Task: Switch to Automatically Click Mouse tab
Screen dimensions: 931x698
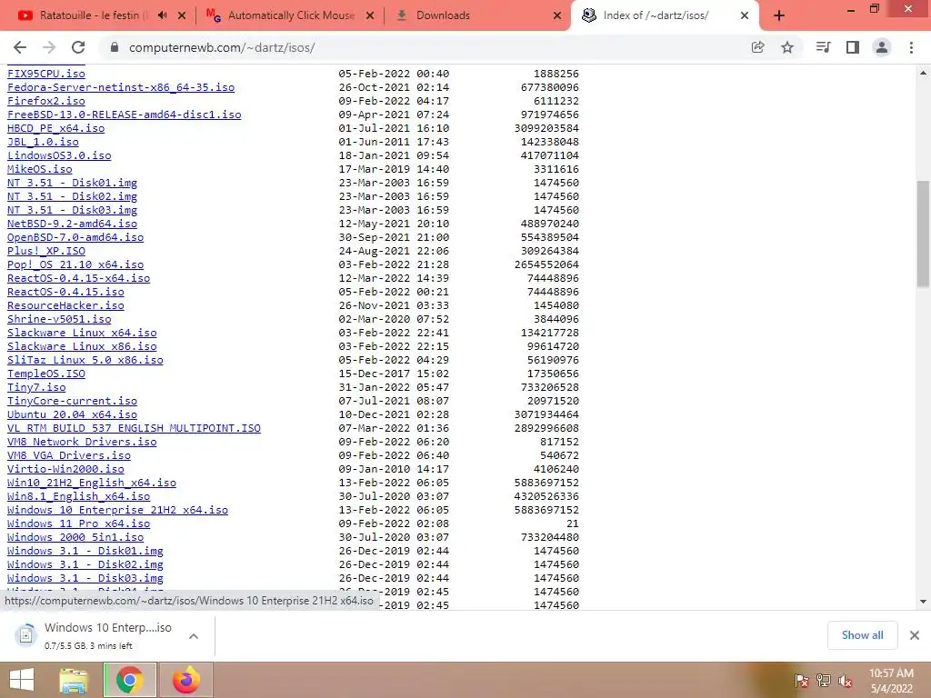Action: (290, 15)
